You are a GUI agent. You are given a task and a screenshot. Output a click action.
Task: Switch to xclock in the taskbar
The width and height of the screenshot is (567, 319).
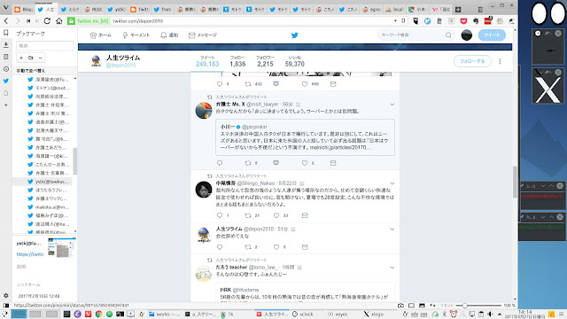tap(303, 314)
